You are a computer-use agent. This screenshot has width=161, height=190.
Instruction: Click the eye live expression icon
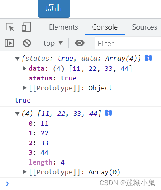pos(80,43)
